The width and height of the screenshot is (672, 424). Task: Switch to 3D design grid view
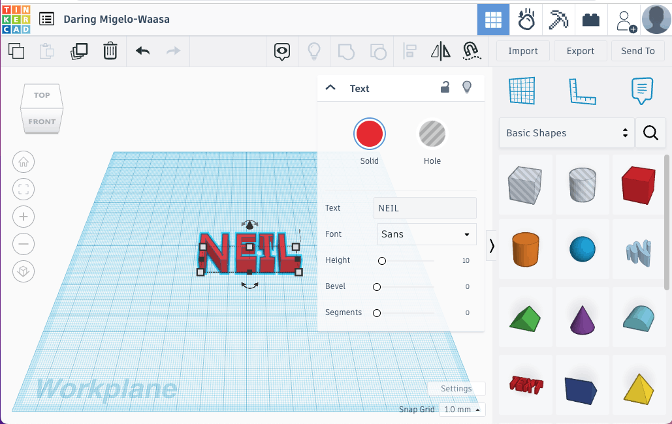click(493, 20)
